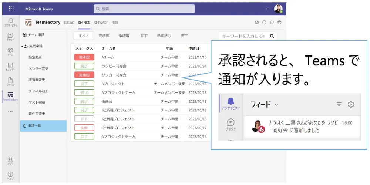
Task: Open the ファイル icon in sidebar
Action: (x=10, y=82)
